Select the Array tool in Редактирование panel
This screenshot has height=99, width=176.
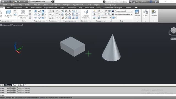click(77, 18)
